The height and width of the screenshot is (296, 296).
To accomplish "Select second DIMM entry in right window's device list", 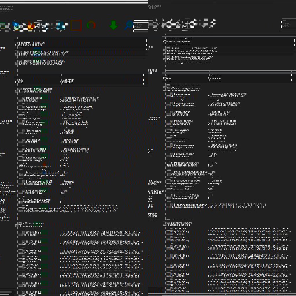I will coord(191,58).
